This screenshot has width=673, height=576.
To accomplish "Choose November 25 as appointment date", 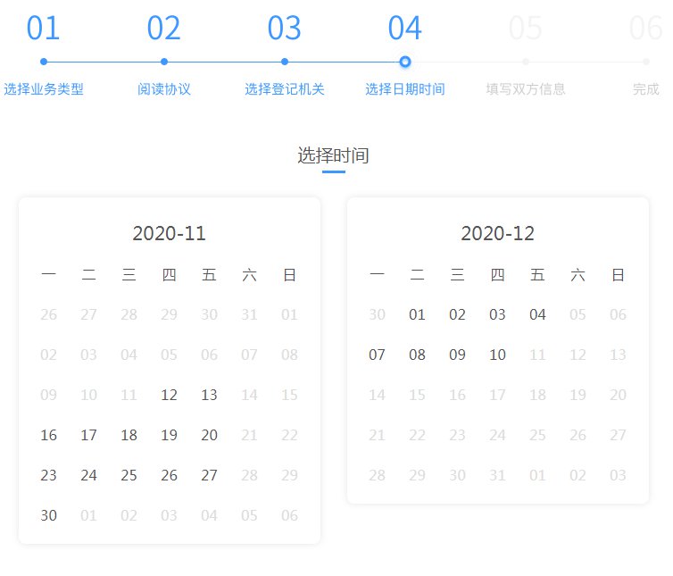I will point(129,475).
